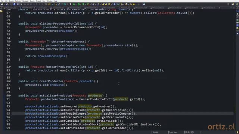239x134 pixels.
Task: Toggle Show Whitespace Characters pilcrow icon
Action: [x=71, y=4]
